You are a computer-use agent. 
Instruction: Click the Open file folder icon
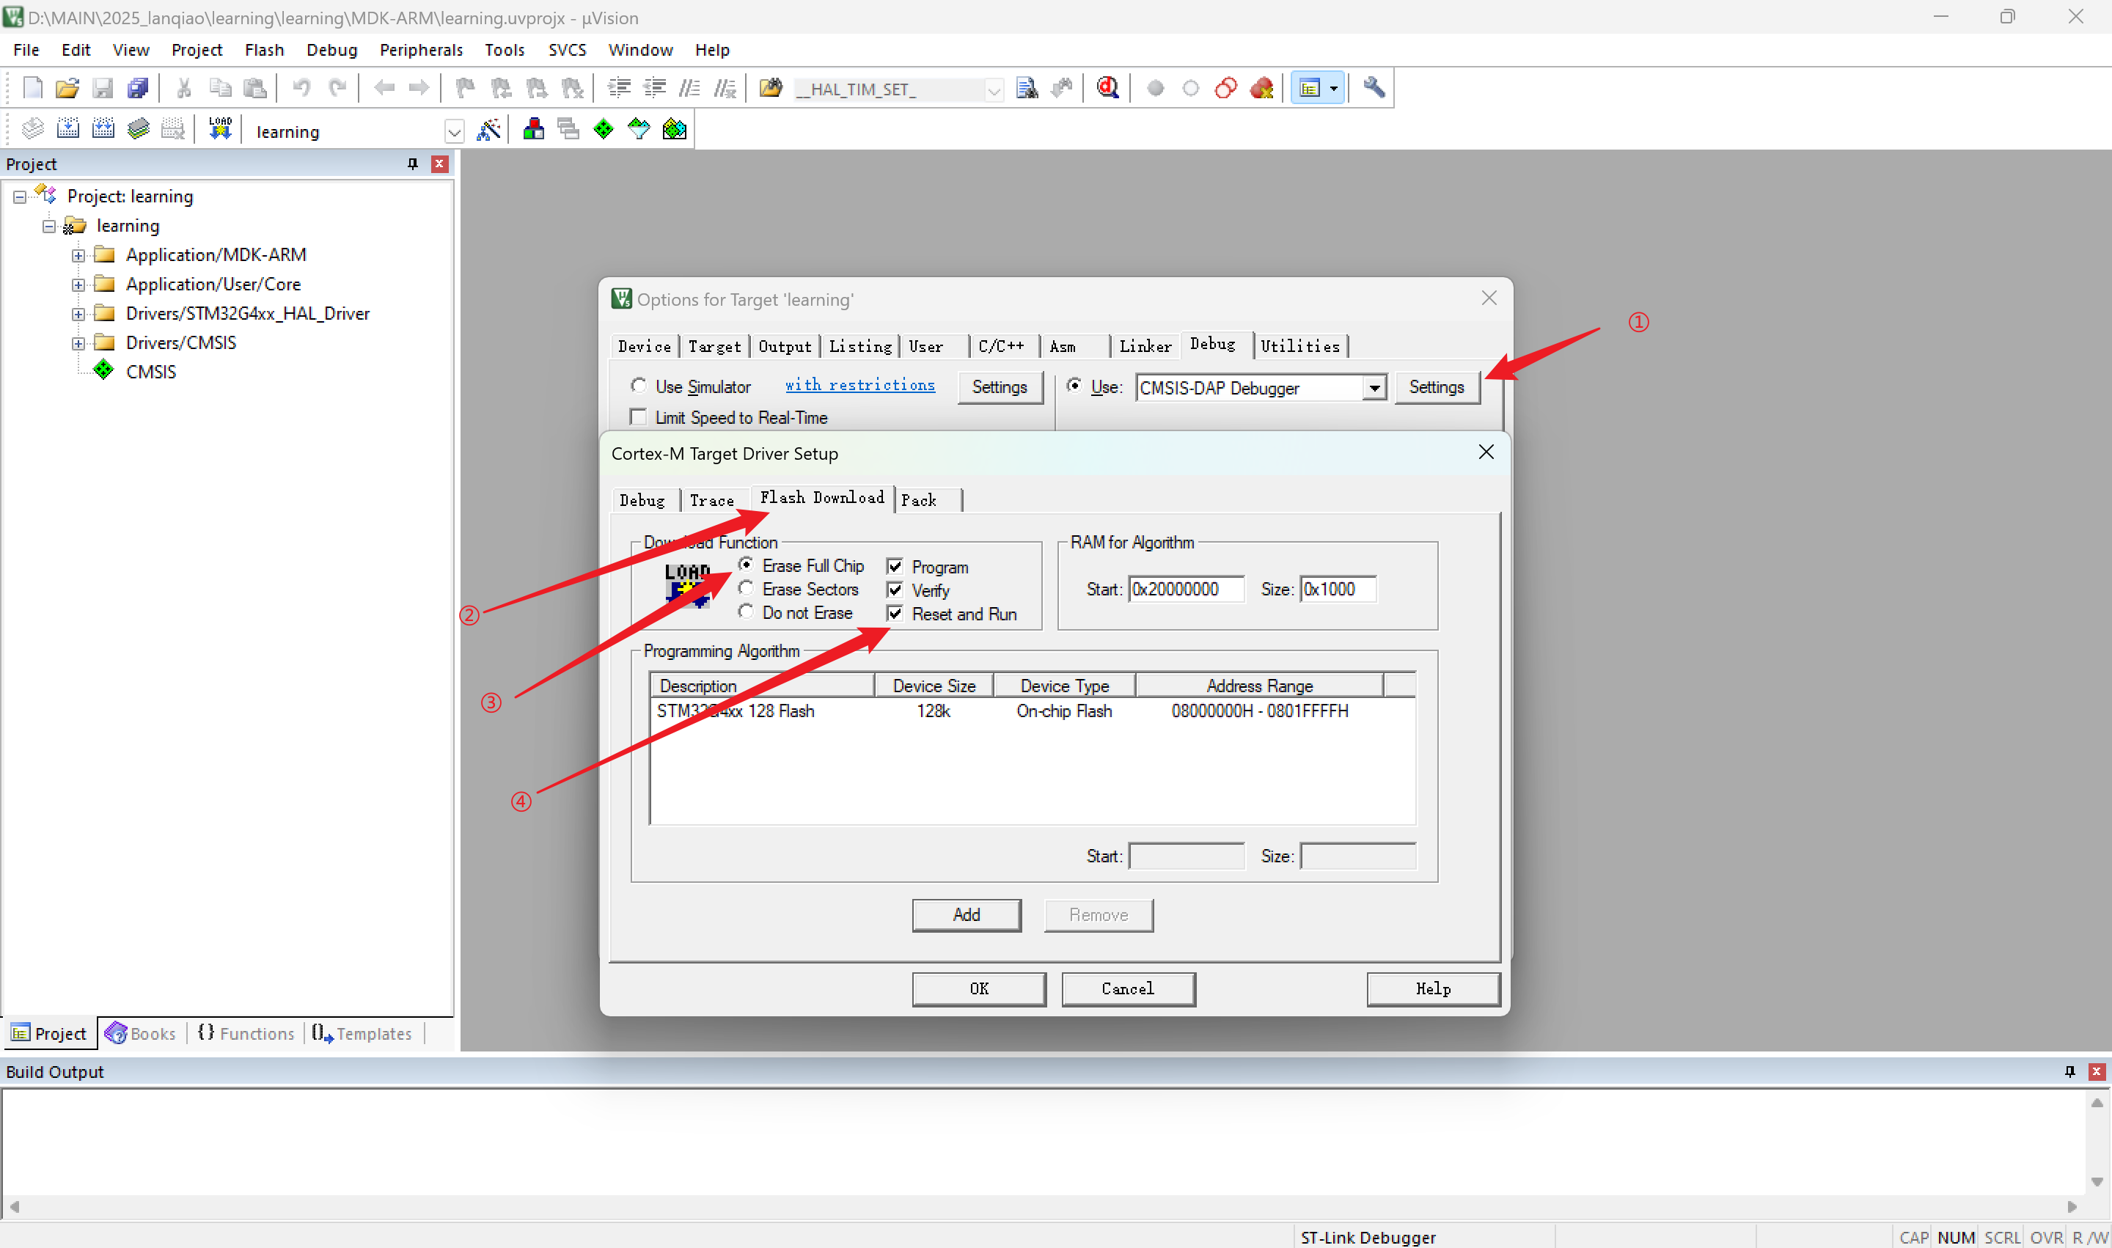[67, 87]
